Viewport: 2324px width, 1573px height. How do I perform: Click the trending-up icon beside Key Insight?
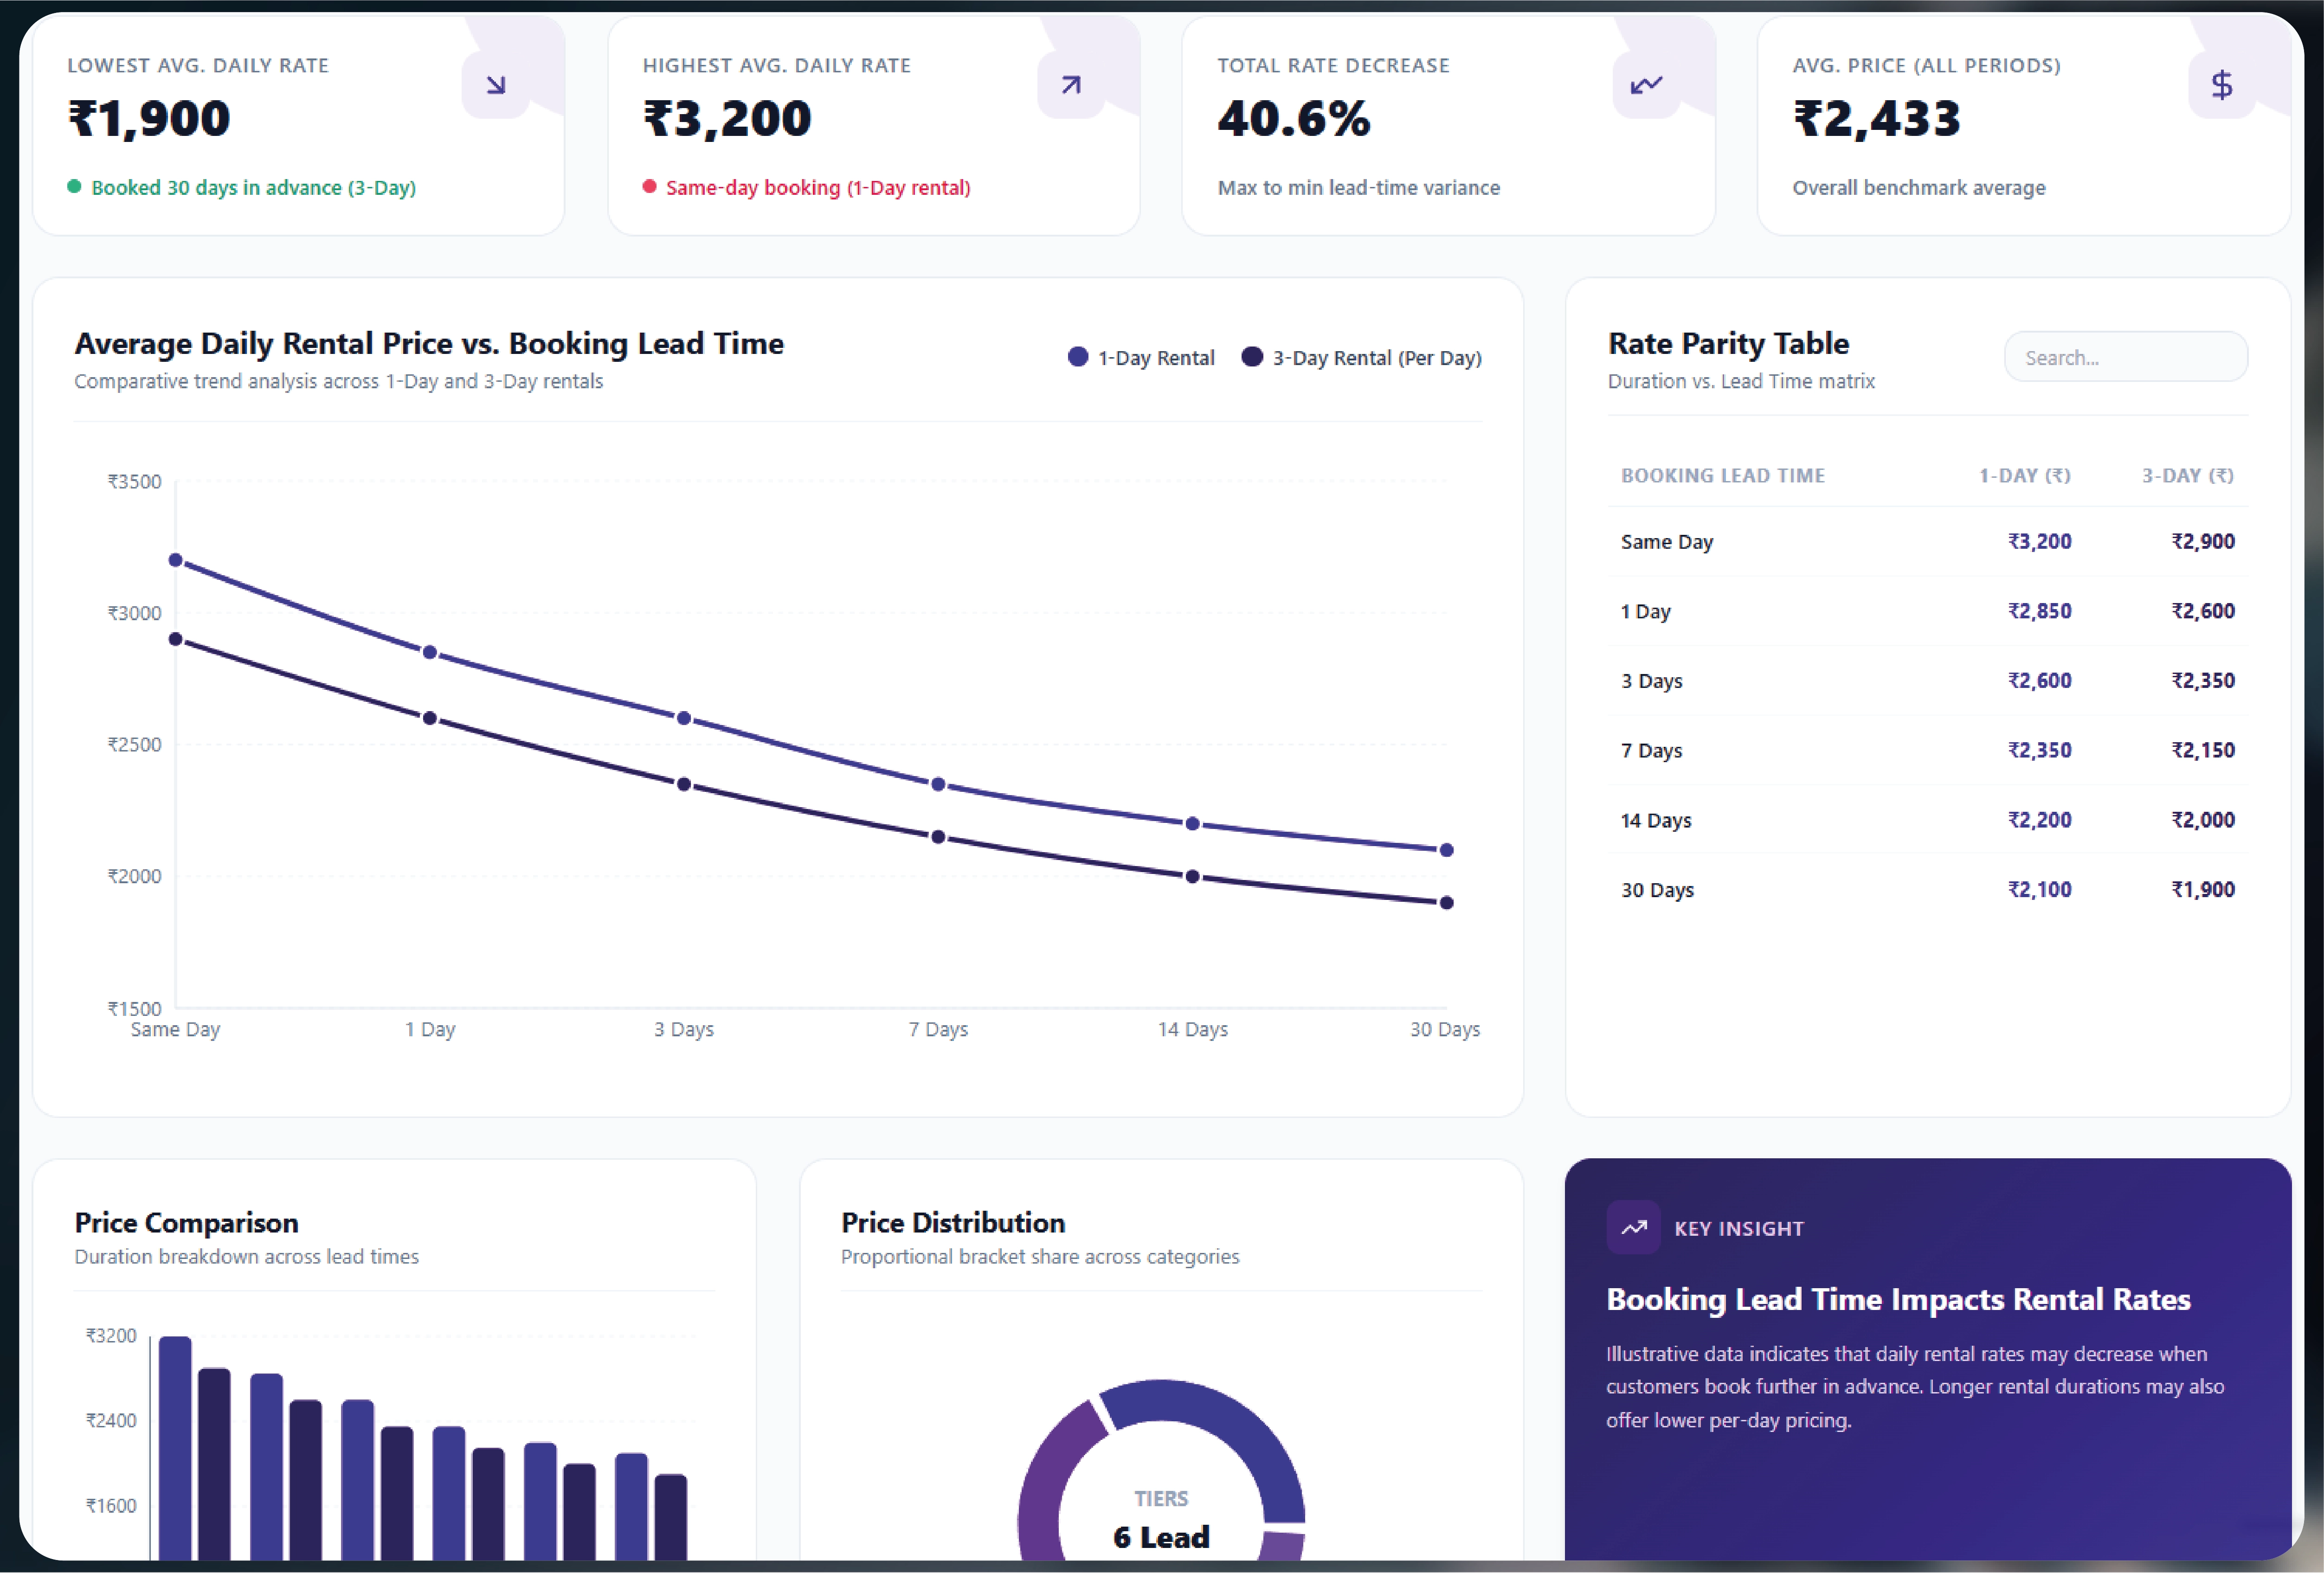(1634, 1228)
